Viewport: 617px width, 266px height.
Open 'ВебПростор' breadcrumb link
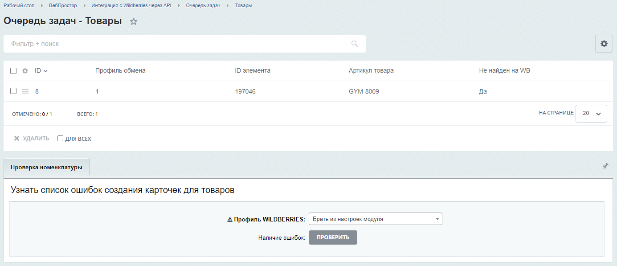(x=63, y=5)
